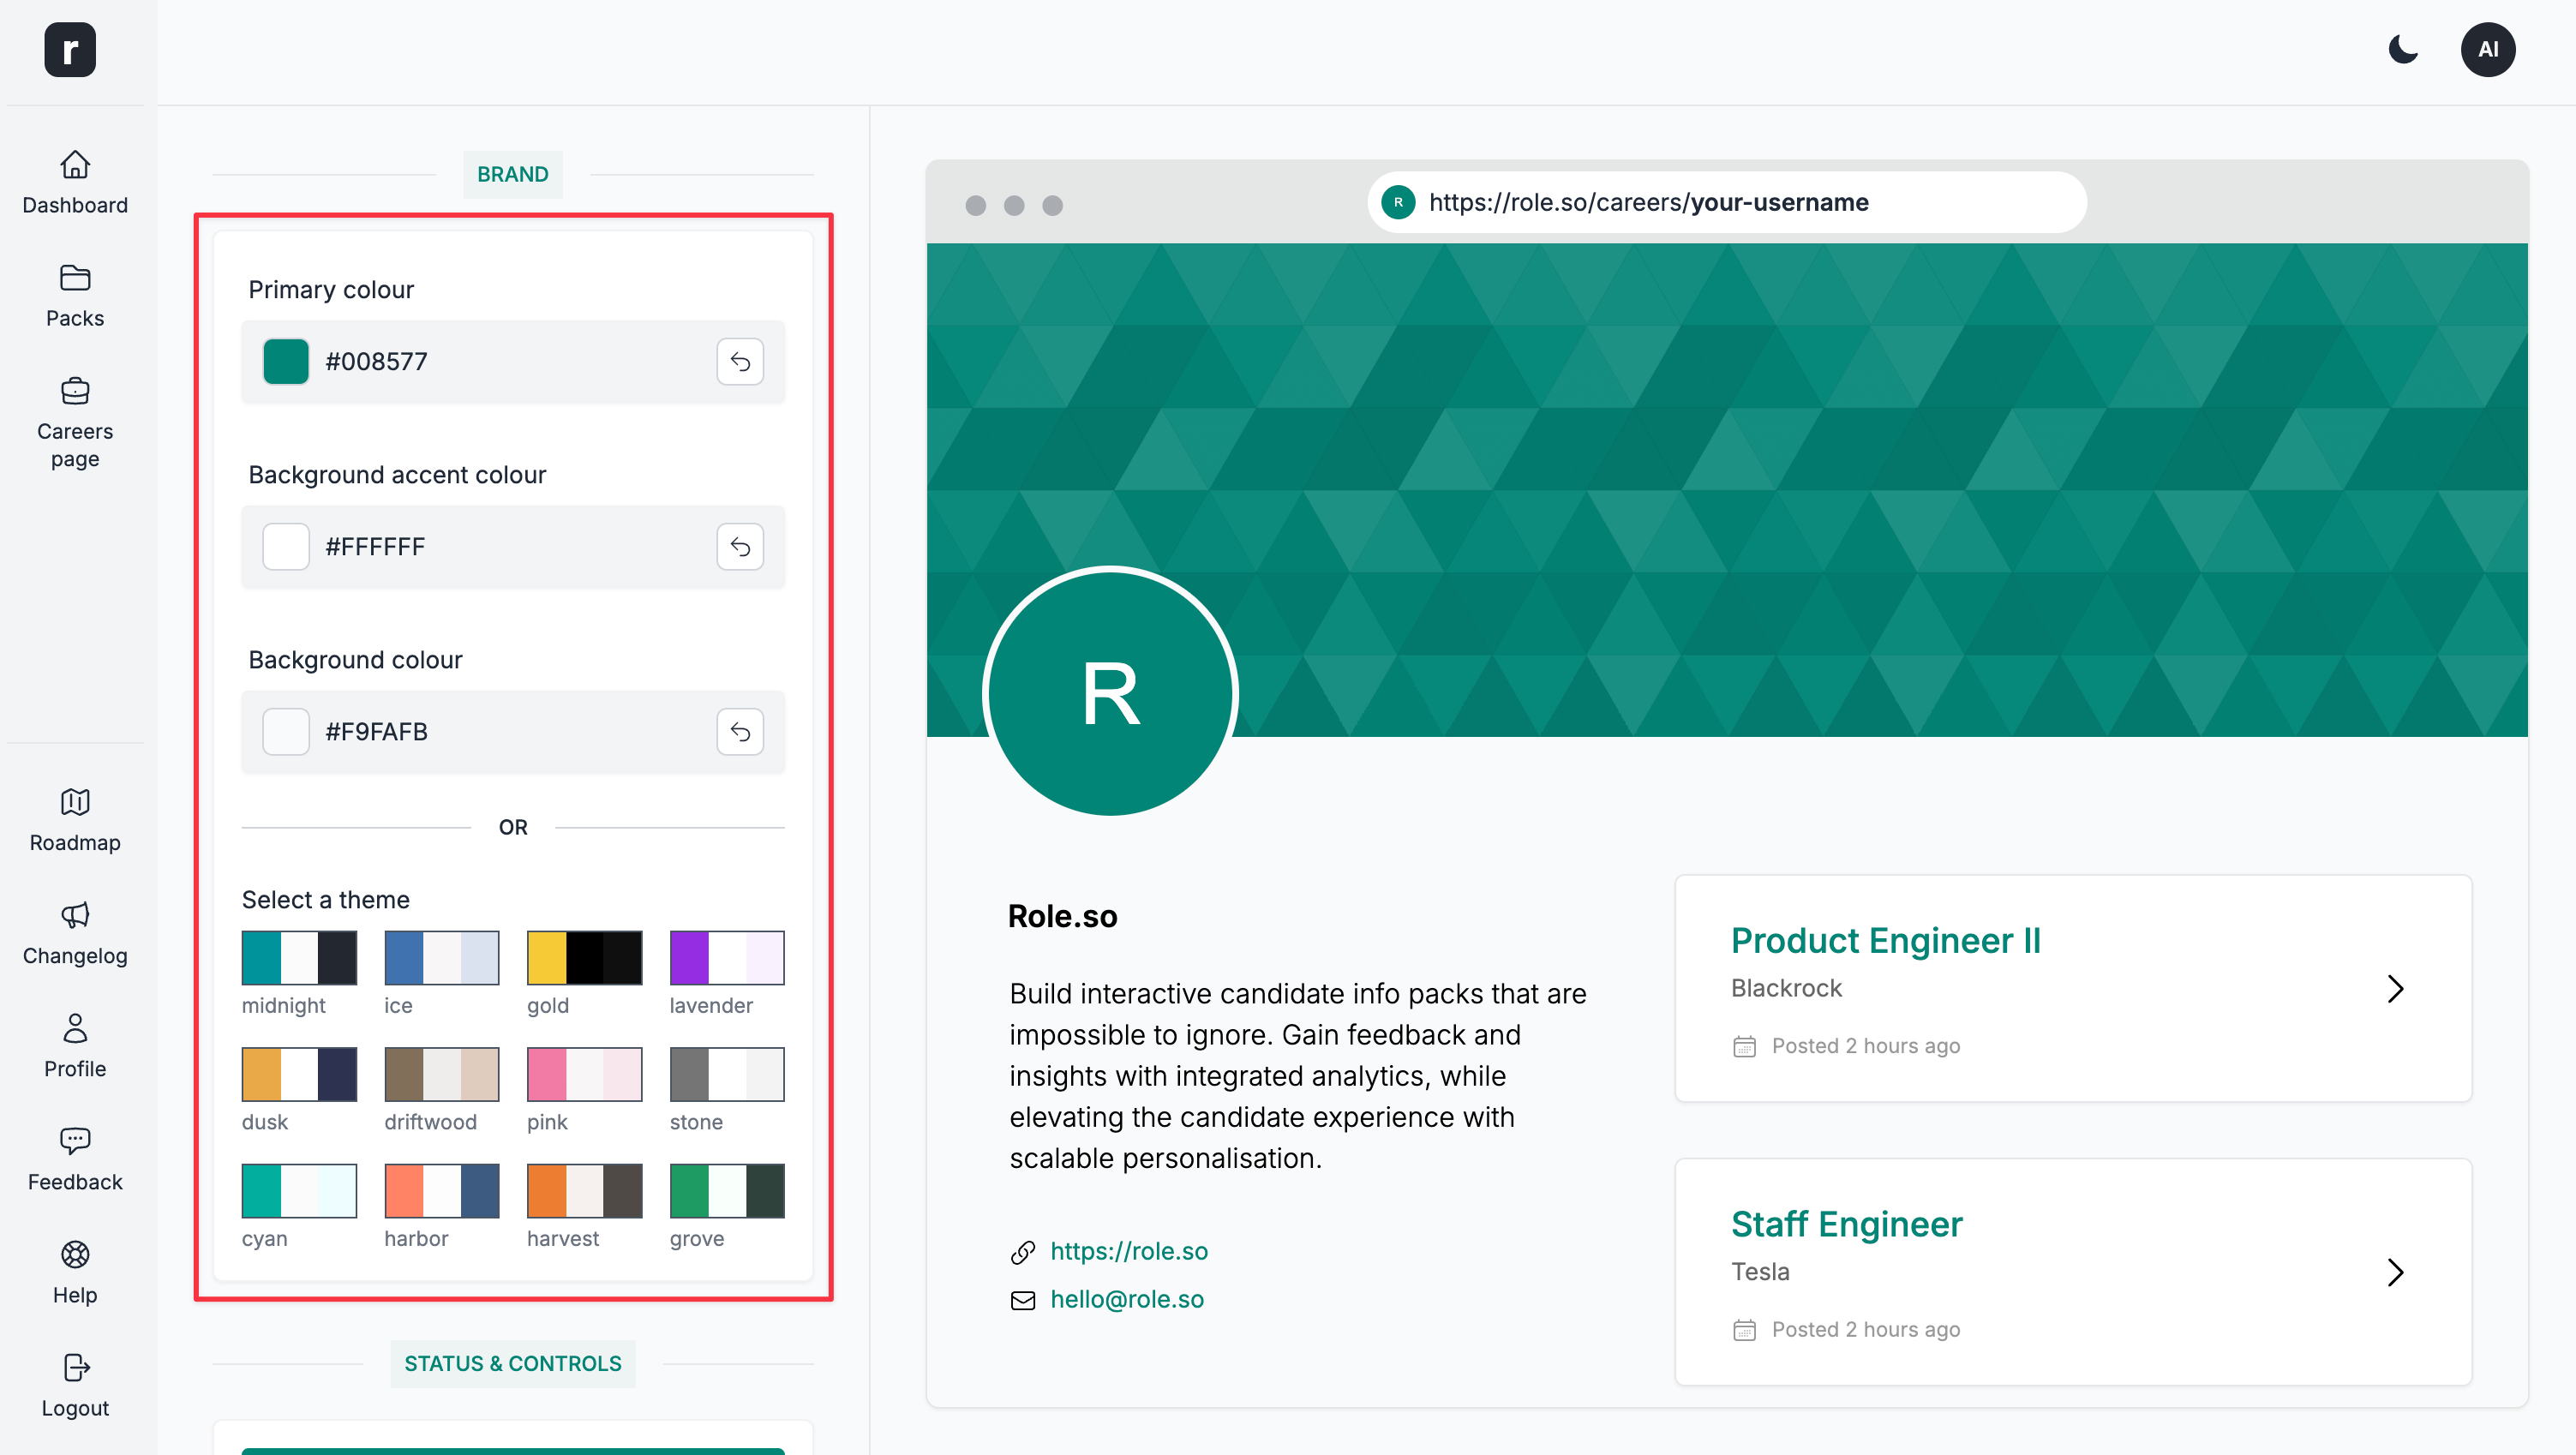Open your Profile settings
Image resolution: width=2576 pixels, height=1455 pixels.
point(74,1044)
